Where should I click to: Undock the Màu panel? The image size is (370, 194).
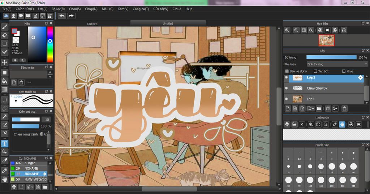47,23
